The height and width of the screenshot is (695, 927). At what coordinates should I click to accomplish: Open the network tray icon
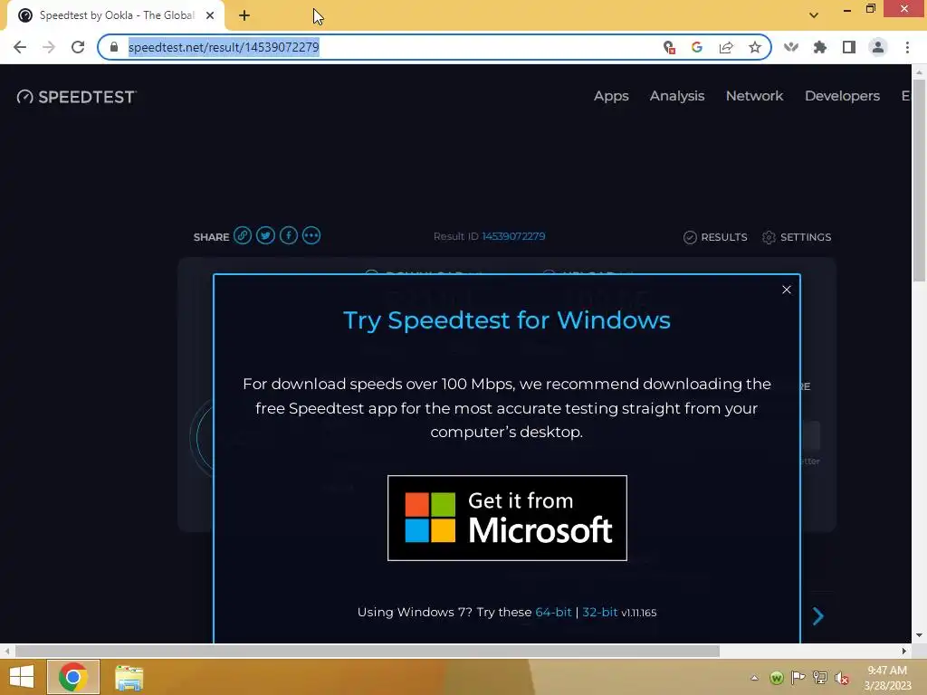coord(820,678)
